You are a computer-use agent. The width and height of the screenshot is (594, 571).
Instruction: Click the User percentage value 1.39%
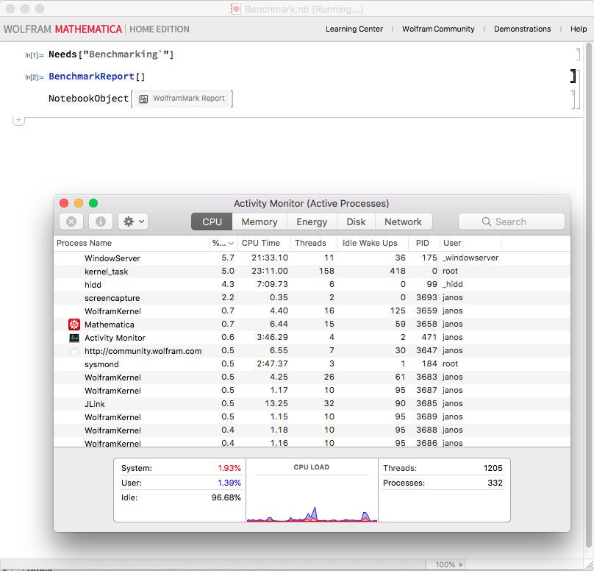(x=229, y=483)
